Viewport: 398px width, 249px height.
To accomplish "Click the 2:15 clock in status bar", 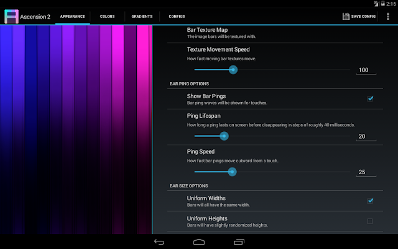I will point(391,4).
